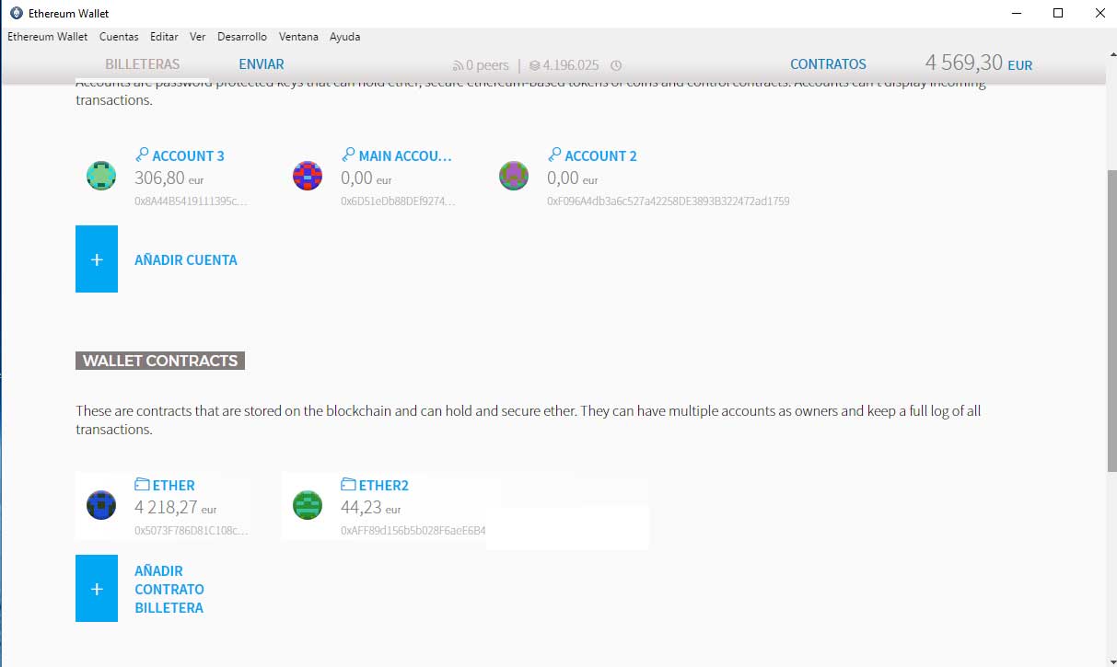Click the ACCOUNT 2 identicon avatar
This screenshot has height=667, width=1117.
(x=513, y=175)
